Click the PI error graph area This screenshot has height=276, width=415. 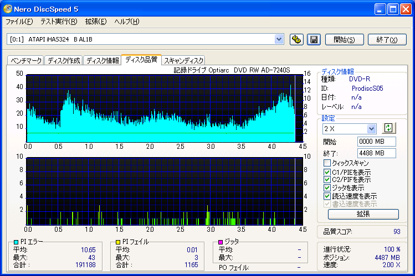[165, 108]
